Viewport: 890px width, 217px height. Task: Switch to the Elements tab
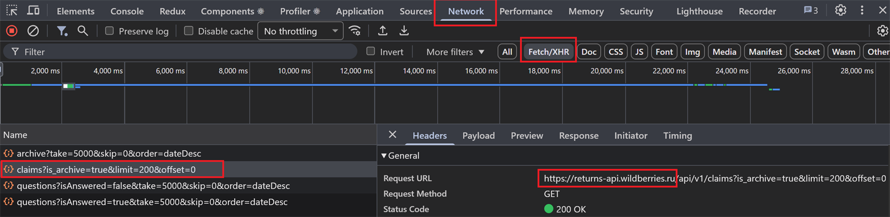pyautogui.click(x=76, y=11)
